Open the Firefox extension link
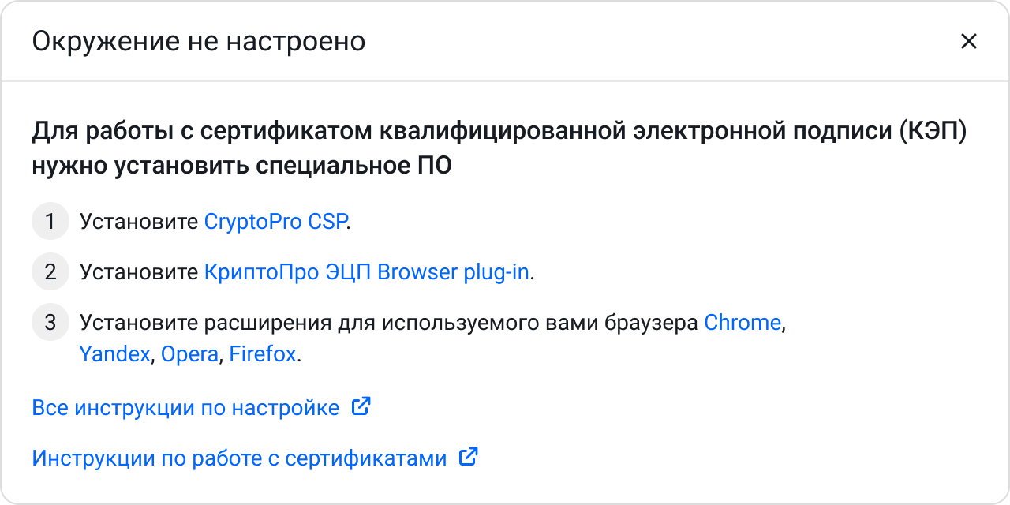The image size is (1010, 505). [263, 354]
